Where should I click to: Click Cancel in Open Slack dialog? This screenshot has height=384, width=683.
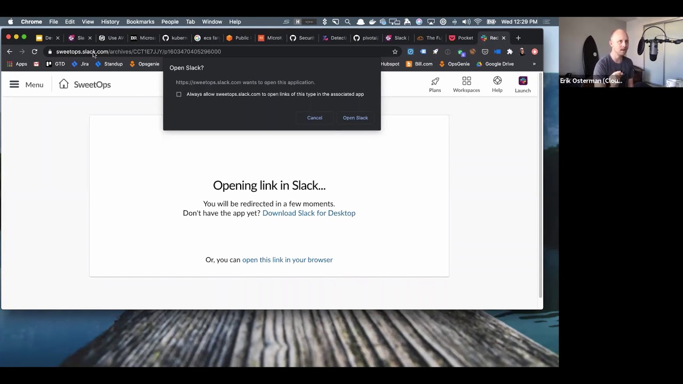(315, 118)
